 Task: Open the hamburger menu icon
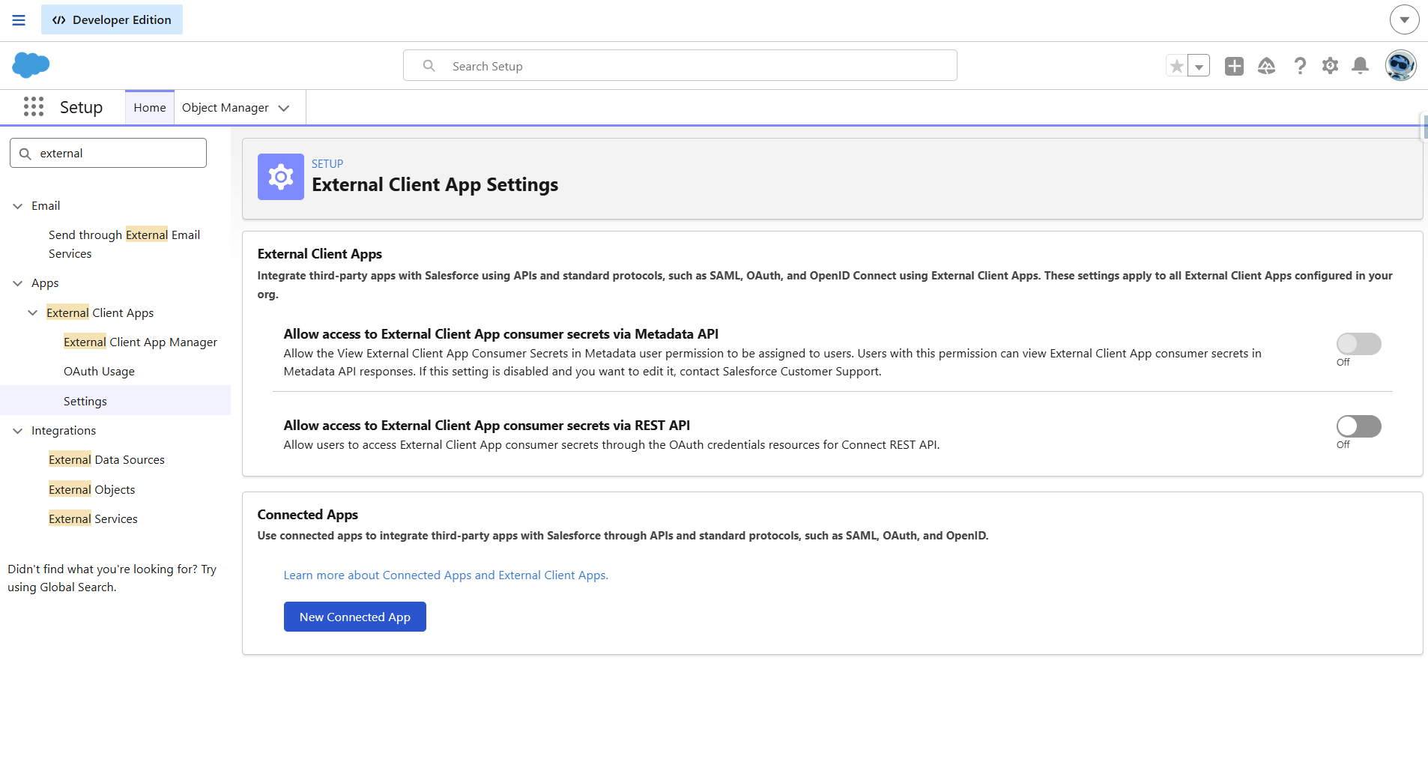point(19,20)
